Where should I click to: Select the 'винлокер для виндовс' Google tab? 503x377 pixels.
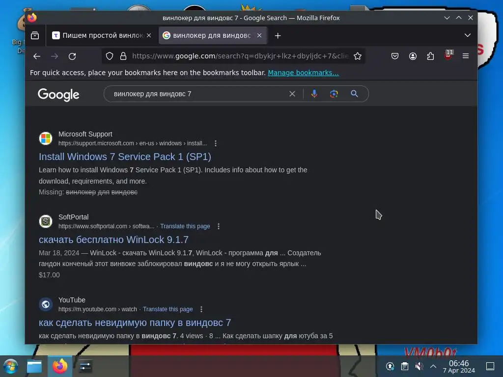coord(212,35)
